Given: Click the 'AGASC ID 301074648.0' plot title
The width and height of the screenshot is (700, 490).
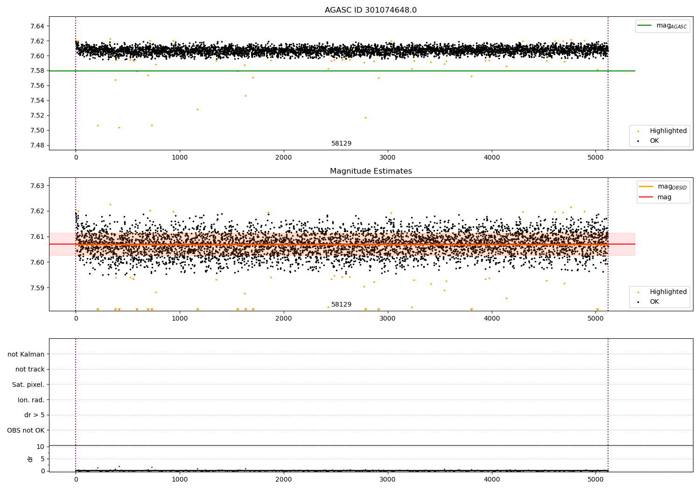Looking at the screenshot, I should point(371,10).
